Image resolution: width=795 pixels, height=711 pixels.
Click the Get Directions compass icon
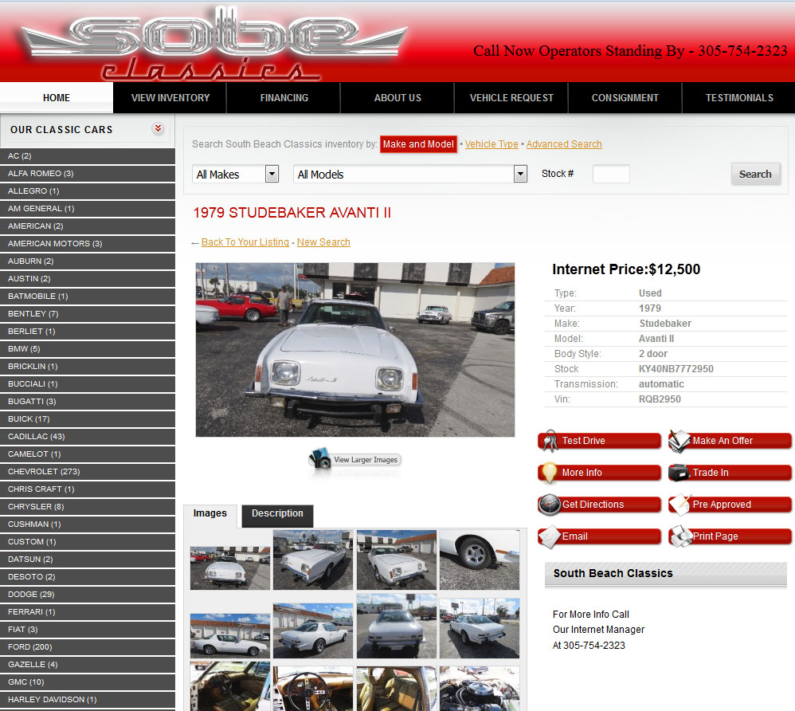click(549, 505)
